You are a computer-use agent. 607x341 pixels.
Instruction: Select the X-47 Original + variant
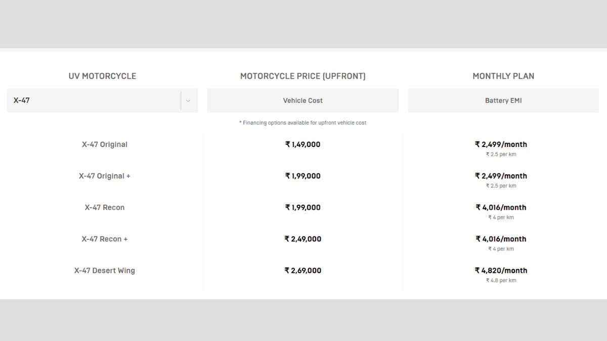[x=105, y=176]
